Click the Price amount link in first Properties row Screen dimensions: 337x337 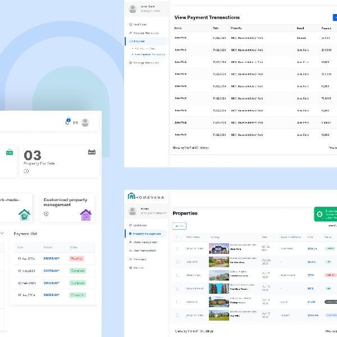[x=312, y=248]
